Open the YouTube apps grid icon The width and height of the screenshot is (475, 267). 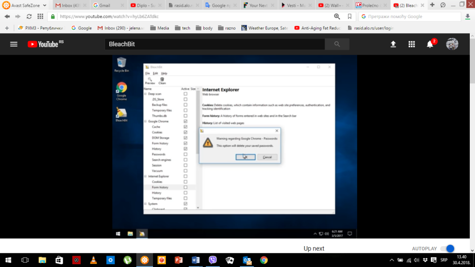coord(411,44)
